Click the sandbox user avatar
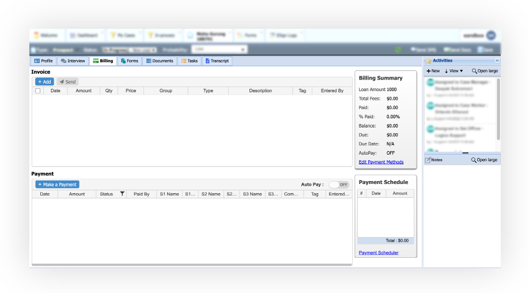The image size is (529, 293). pyautogui.click(x=491, y=35)
